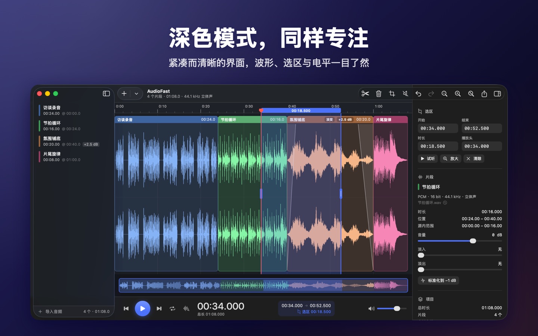
Task: Select the crop tool in toolbar
Action: coord(392,94)
